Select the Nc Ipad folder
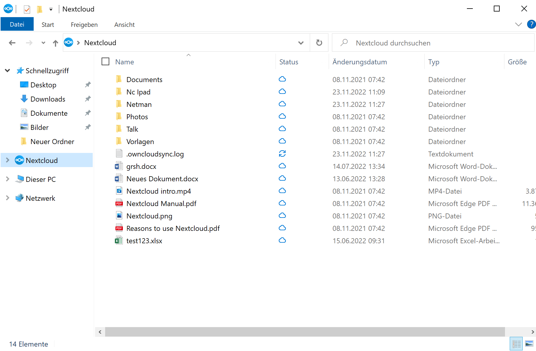The image size is (536, 351). pos(138,92)
